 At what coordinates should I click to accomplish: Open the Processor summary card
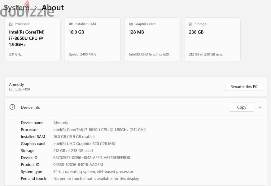coord(33,39)
